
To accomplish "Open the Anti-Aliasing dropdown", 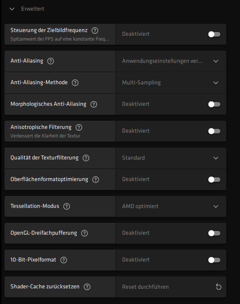I will click(x=170, y=61).
